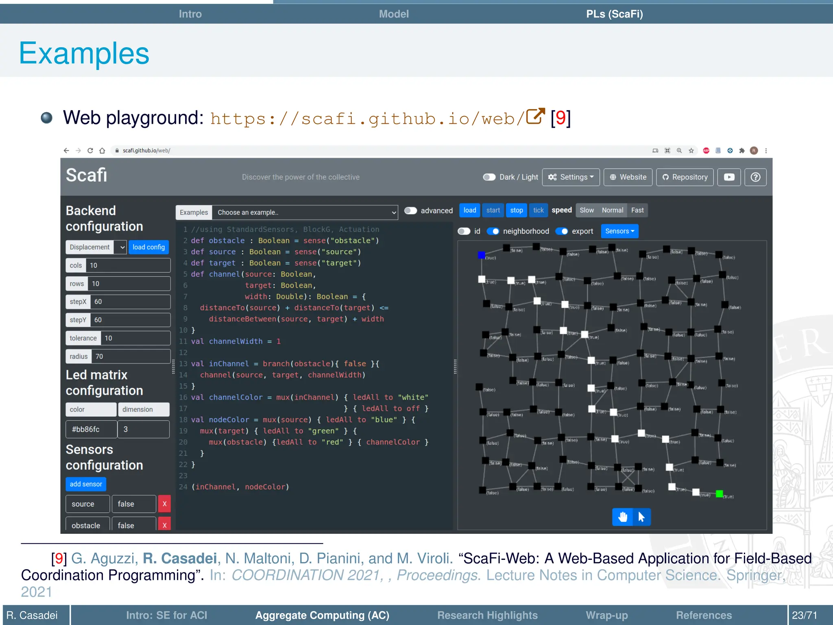The height and width of the screenshot is (625, 833).
Task: Jump to Intro: SE for ACI
Action: click(166, 615)
